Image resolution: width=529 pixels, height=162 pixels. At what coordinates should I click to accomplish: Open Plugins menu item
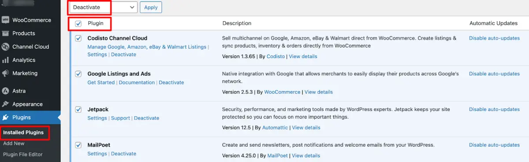click(x=22, y=118)
